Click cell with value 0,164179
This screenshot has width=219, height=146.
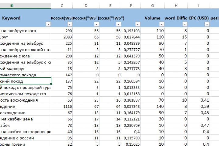coord(131,113)
